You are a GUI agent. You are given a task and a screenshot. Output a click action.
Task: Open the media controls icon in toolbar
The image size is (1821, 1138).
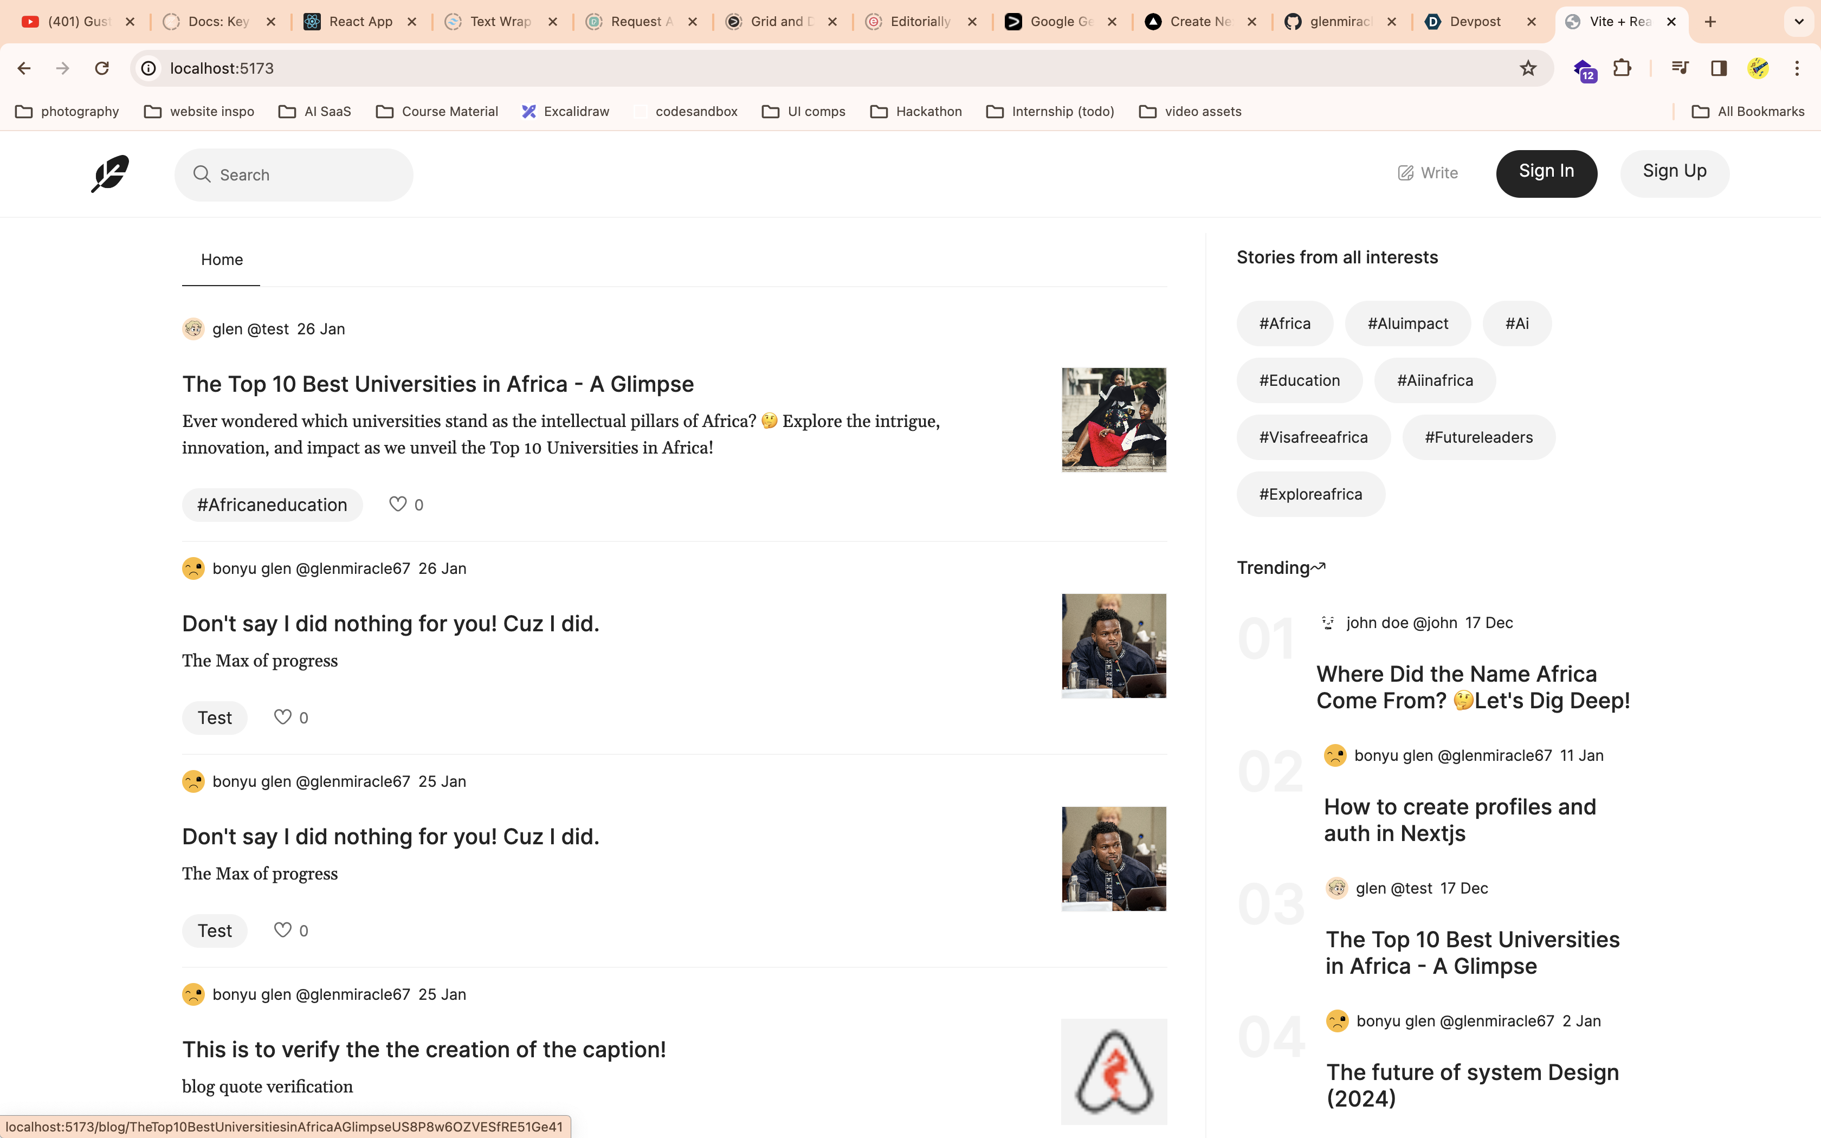[x=1680, y=68]
